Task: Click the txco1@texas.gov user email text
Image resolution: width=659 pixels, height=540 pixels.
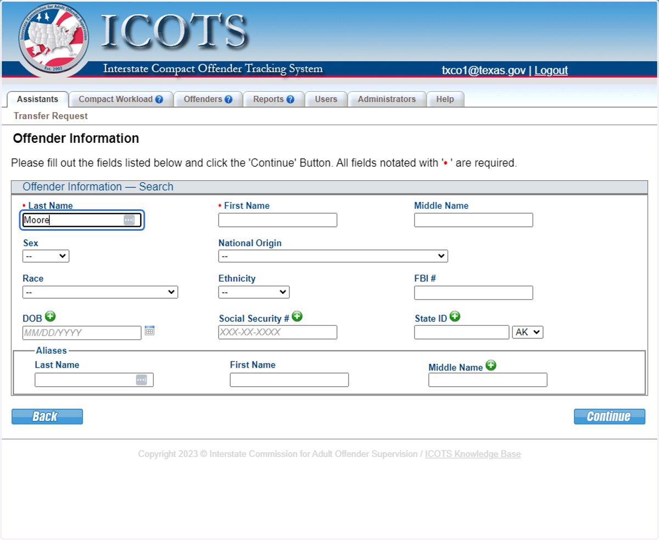Action: pos(484,70)
